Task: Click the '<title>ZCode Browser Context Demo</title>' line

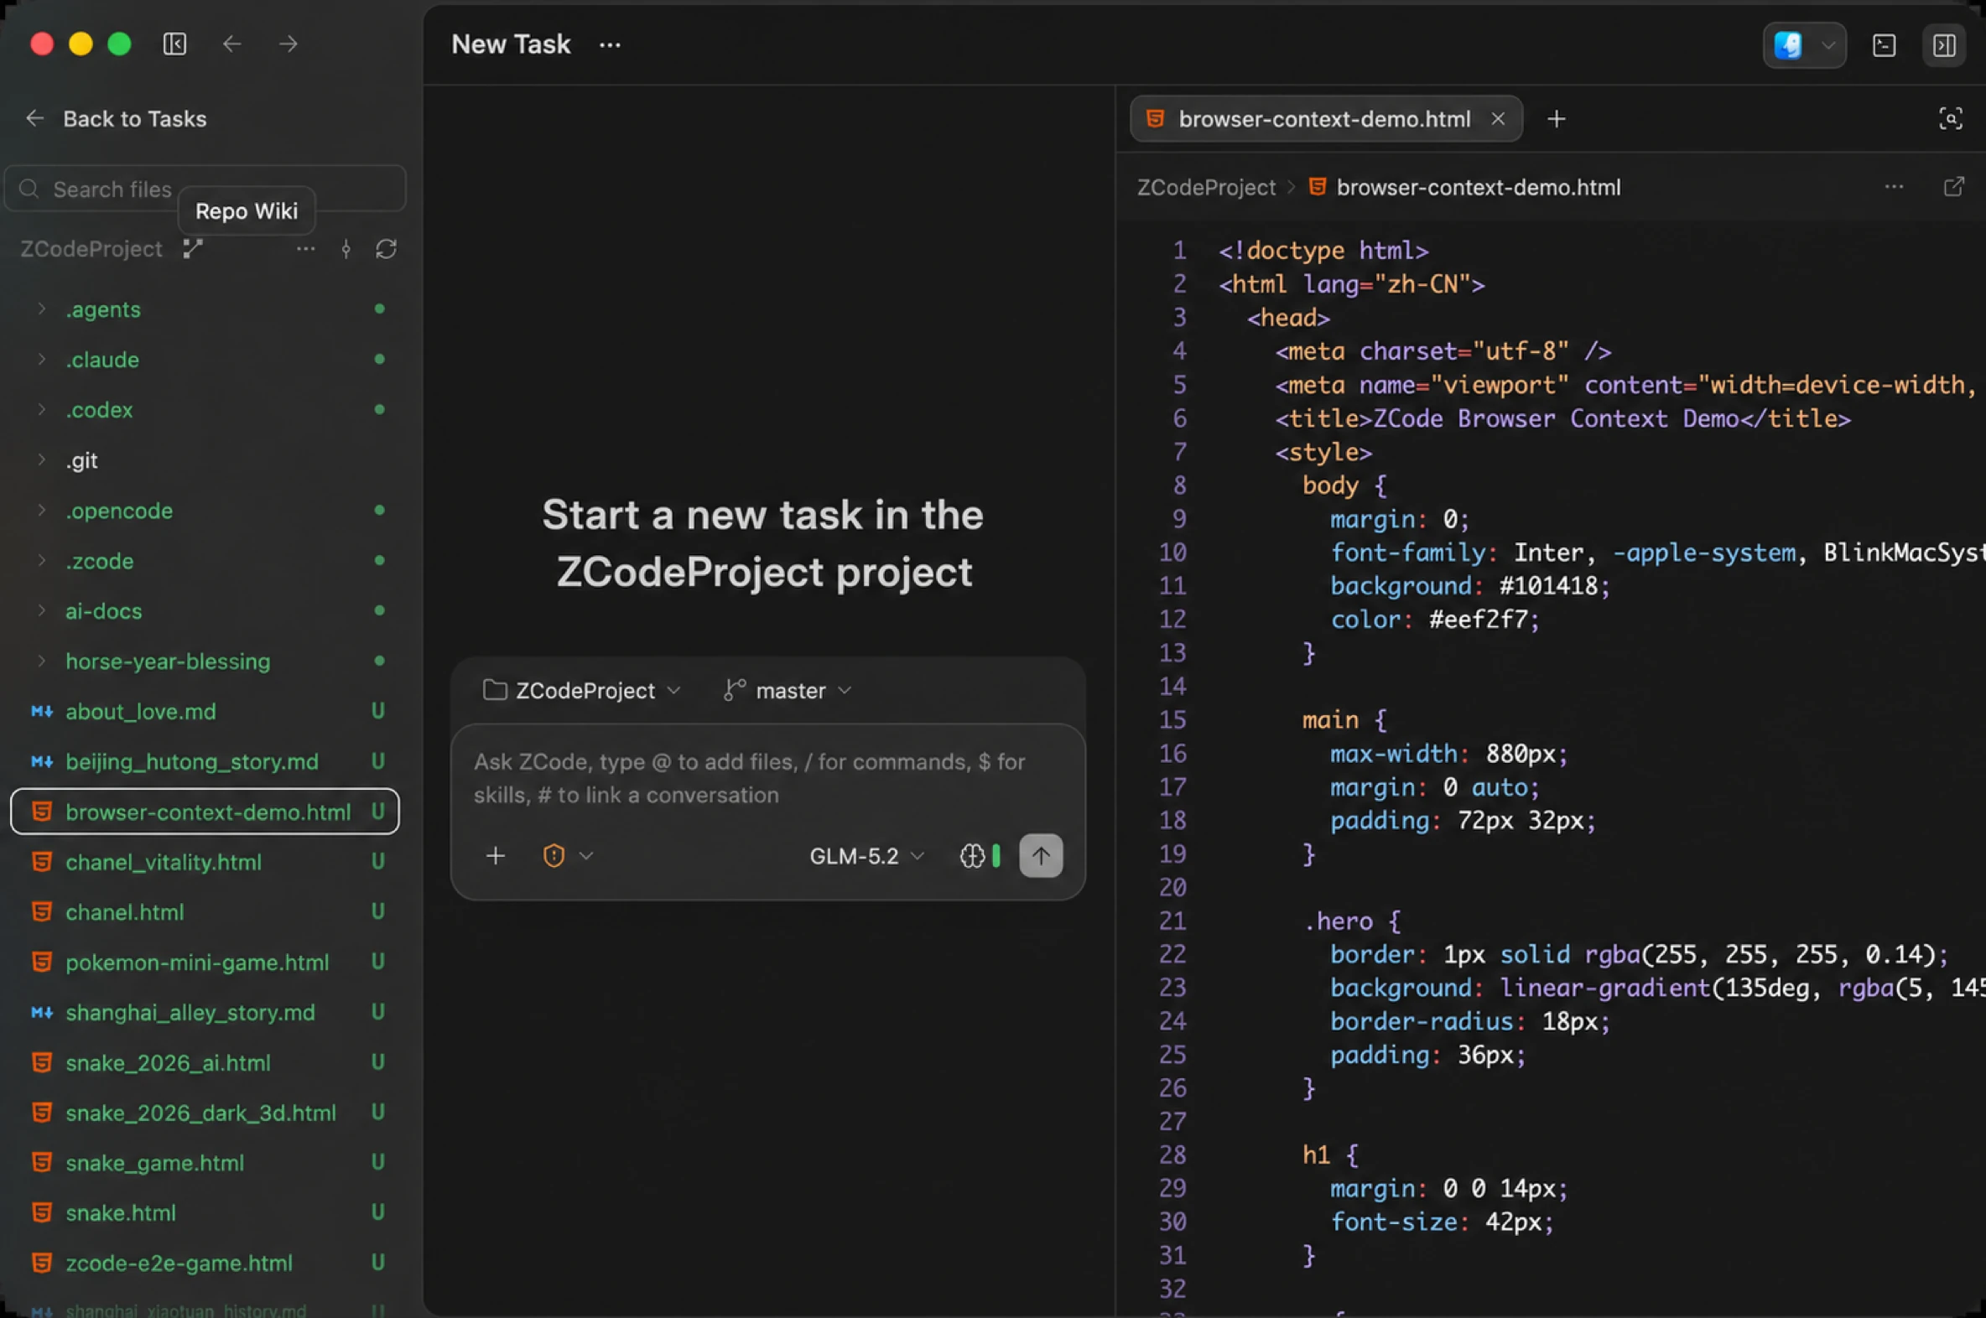Action: 1562,418
